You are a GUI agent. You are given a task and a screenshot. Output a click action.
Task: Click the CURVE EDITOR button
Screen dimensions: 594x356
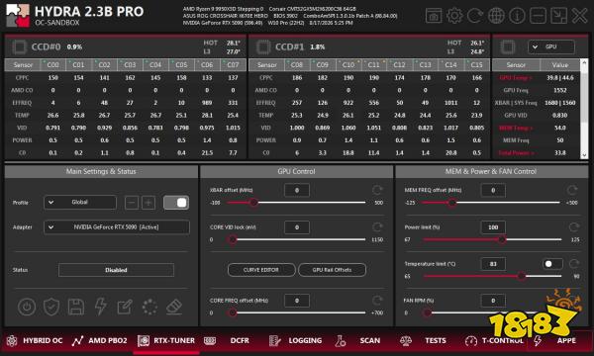tap(261, 270)
